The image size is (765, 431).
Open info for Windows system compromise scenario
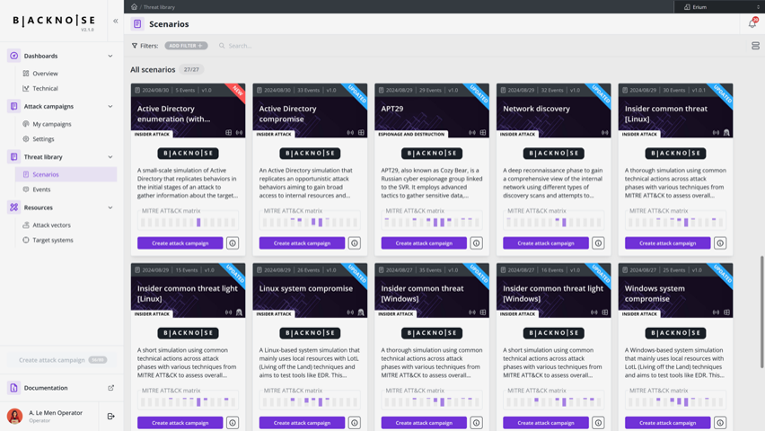[x=720, y=423]
